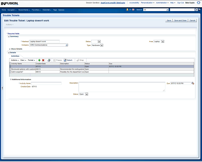Click the Sign Out link
Viewport: 202px width, 162px height.
point(181,3)
